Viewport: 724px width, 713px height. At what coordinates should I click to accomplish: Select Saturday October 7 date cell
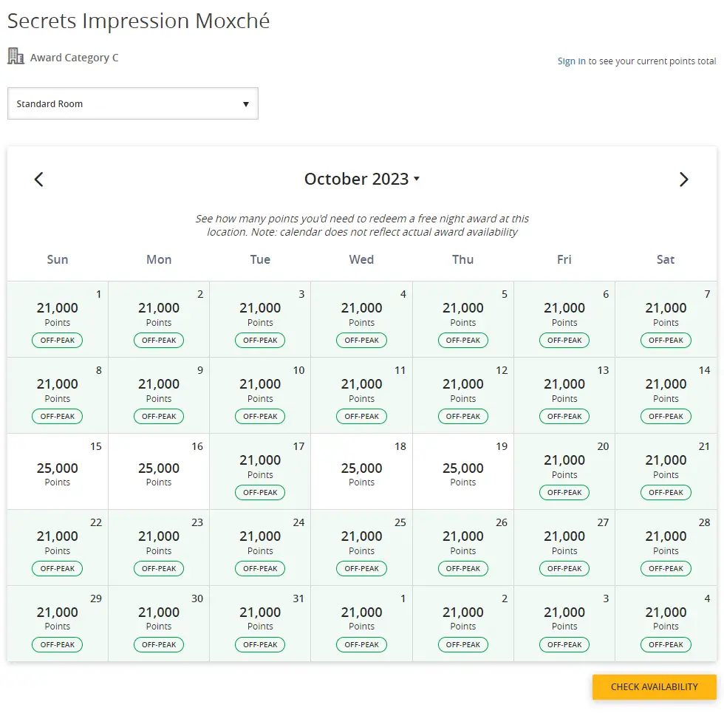(x=666, y=318)
